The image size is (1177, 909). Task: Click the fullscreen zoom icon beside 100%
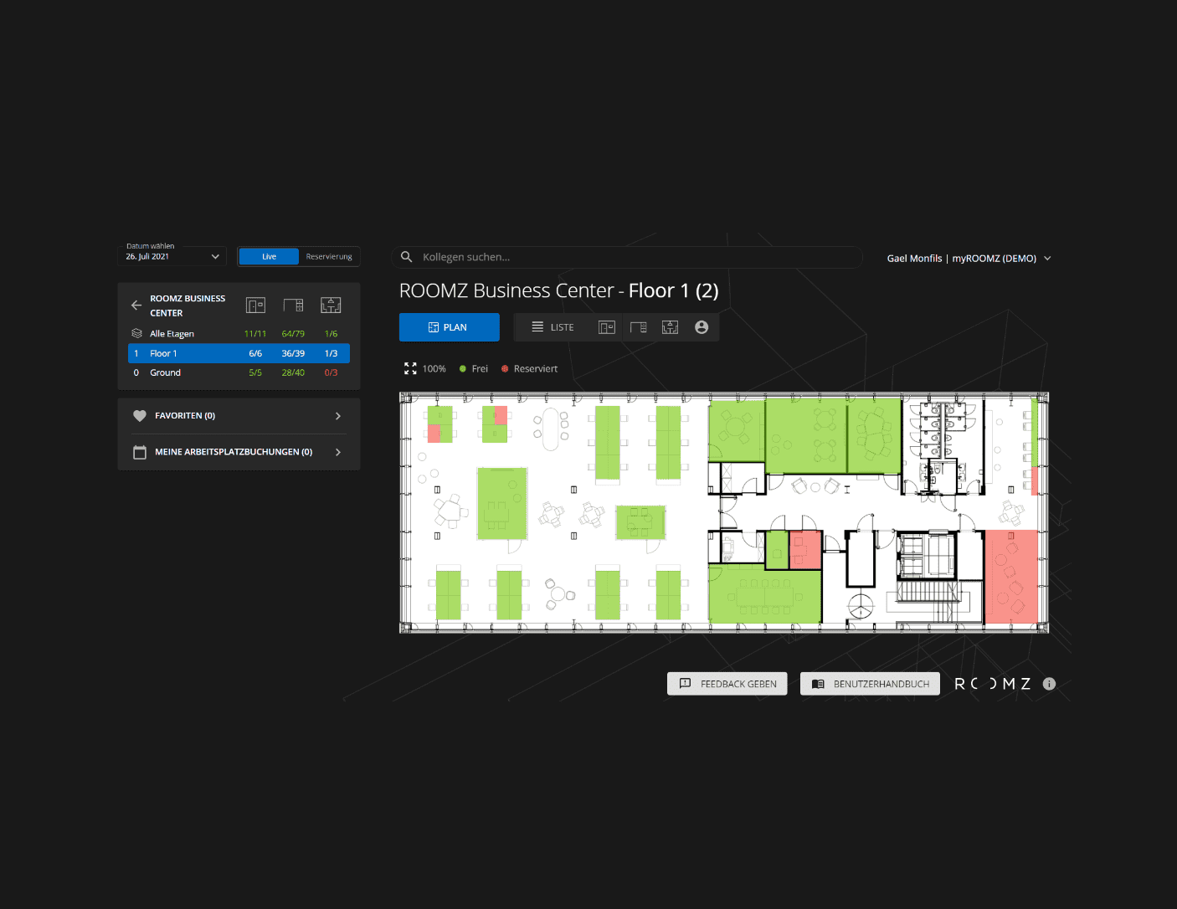click(x=410, y=368)
